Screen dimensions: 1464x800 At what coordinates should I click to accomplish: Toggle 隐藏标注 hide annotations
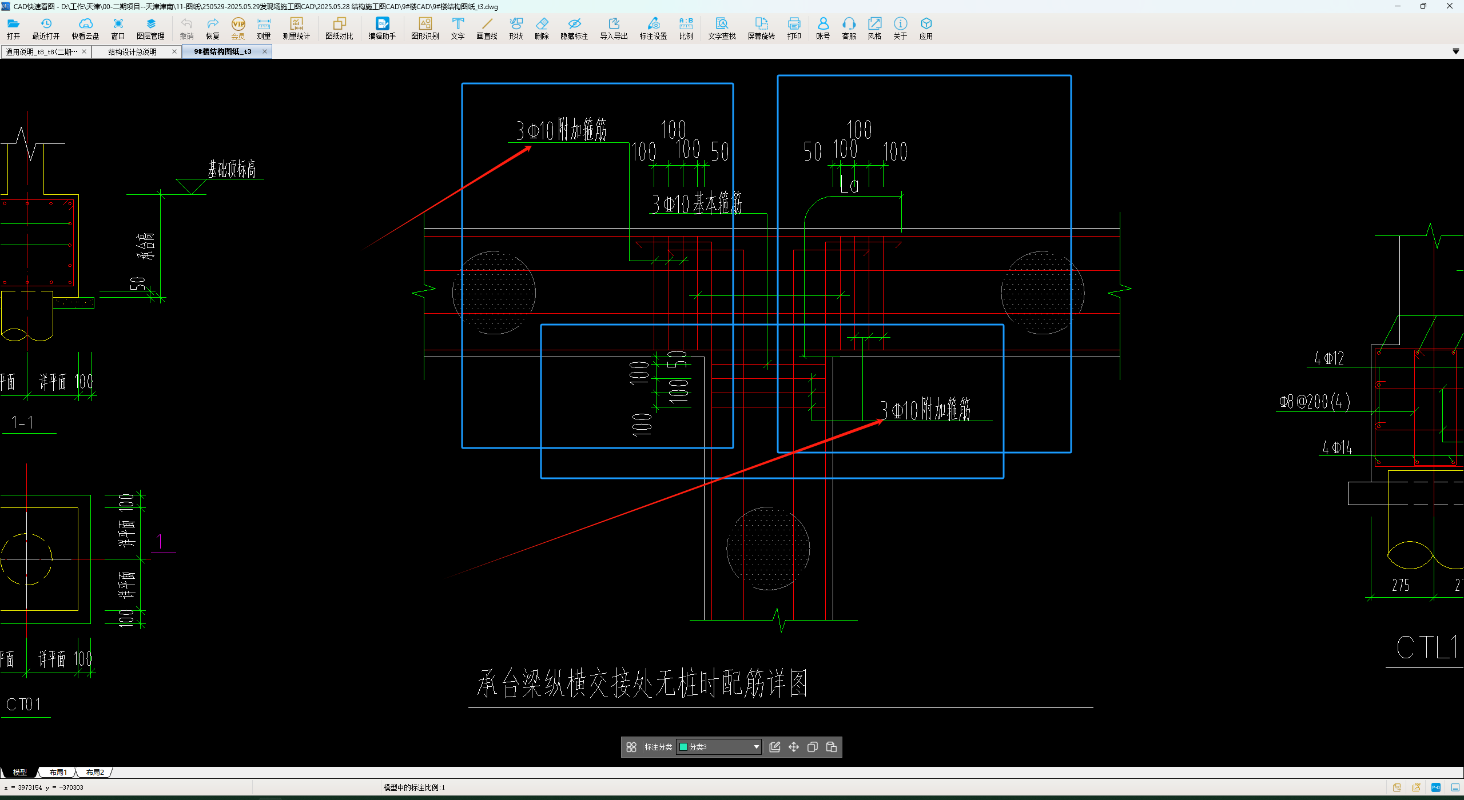click(574, 28)
